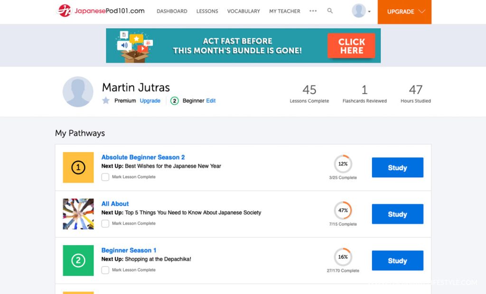Open the My Teacher menu
This screenshot has height=294, width=486.
[x=285, y=11]
